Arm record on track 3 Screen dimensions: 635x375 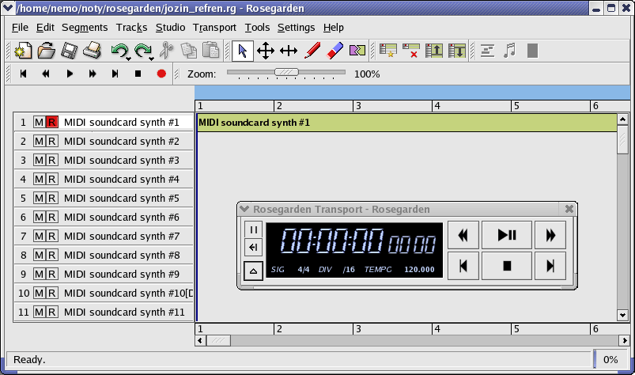(52, 160)
